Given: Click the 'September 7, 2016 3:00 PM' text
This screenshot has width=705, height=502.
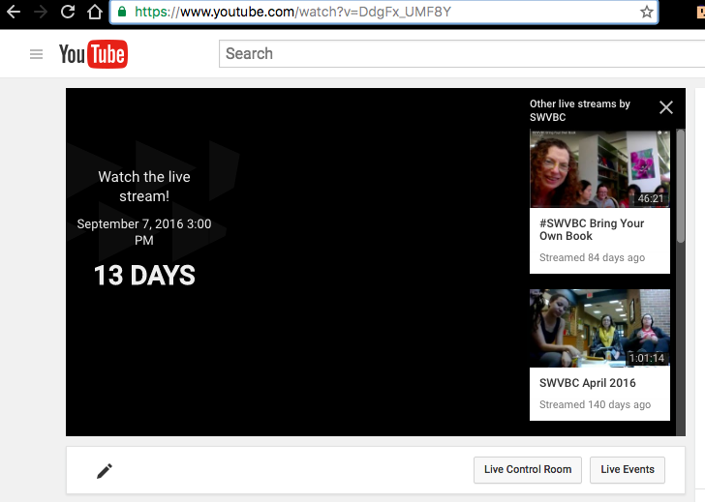Looking at the screenshot, I should click(144, 232).
